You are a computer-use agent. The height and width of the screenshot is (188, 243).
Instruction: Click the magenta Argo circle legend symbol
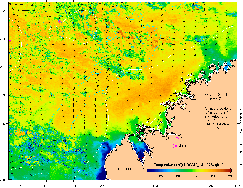pyautogui.click(x=177, y=139)
